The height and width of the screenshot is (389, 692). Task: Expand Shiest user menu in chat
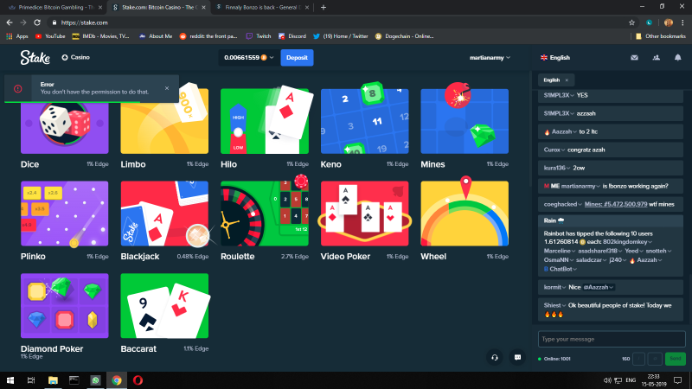[554, 305]
